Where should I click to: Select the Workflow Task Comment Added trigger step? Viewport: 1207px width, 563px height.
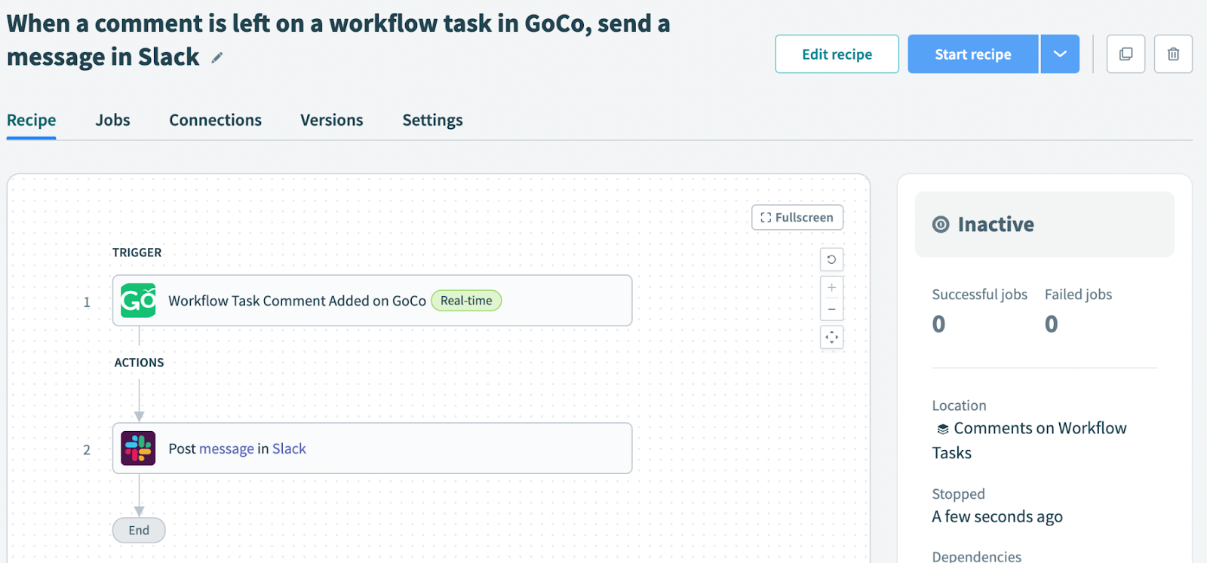372,301
